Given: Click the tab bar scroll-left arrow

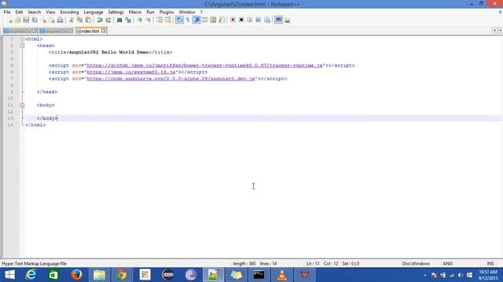Looking at the screenshot, I should [x=494, y=31].
